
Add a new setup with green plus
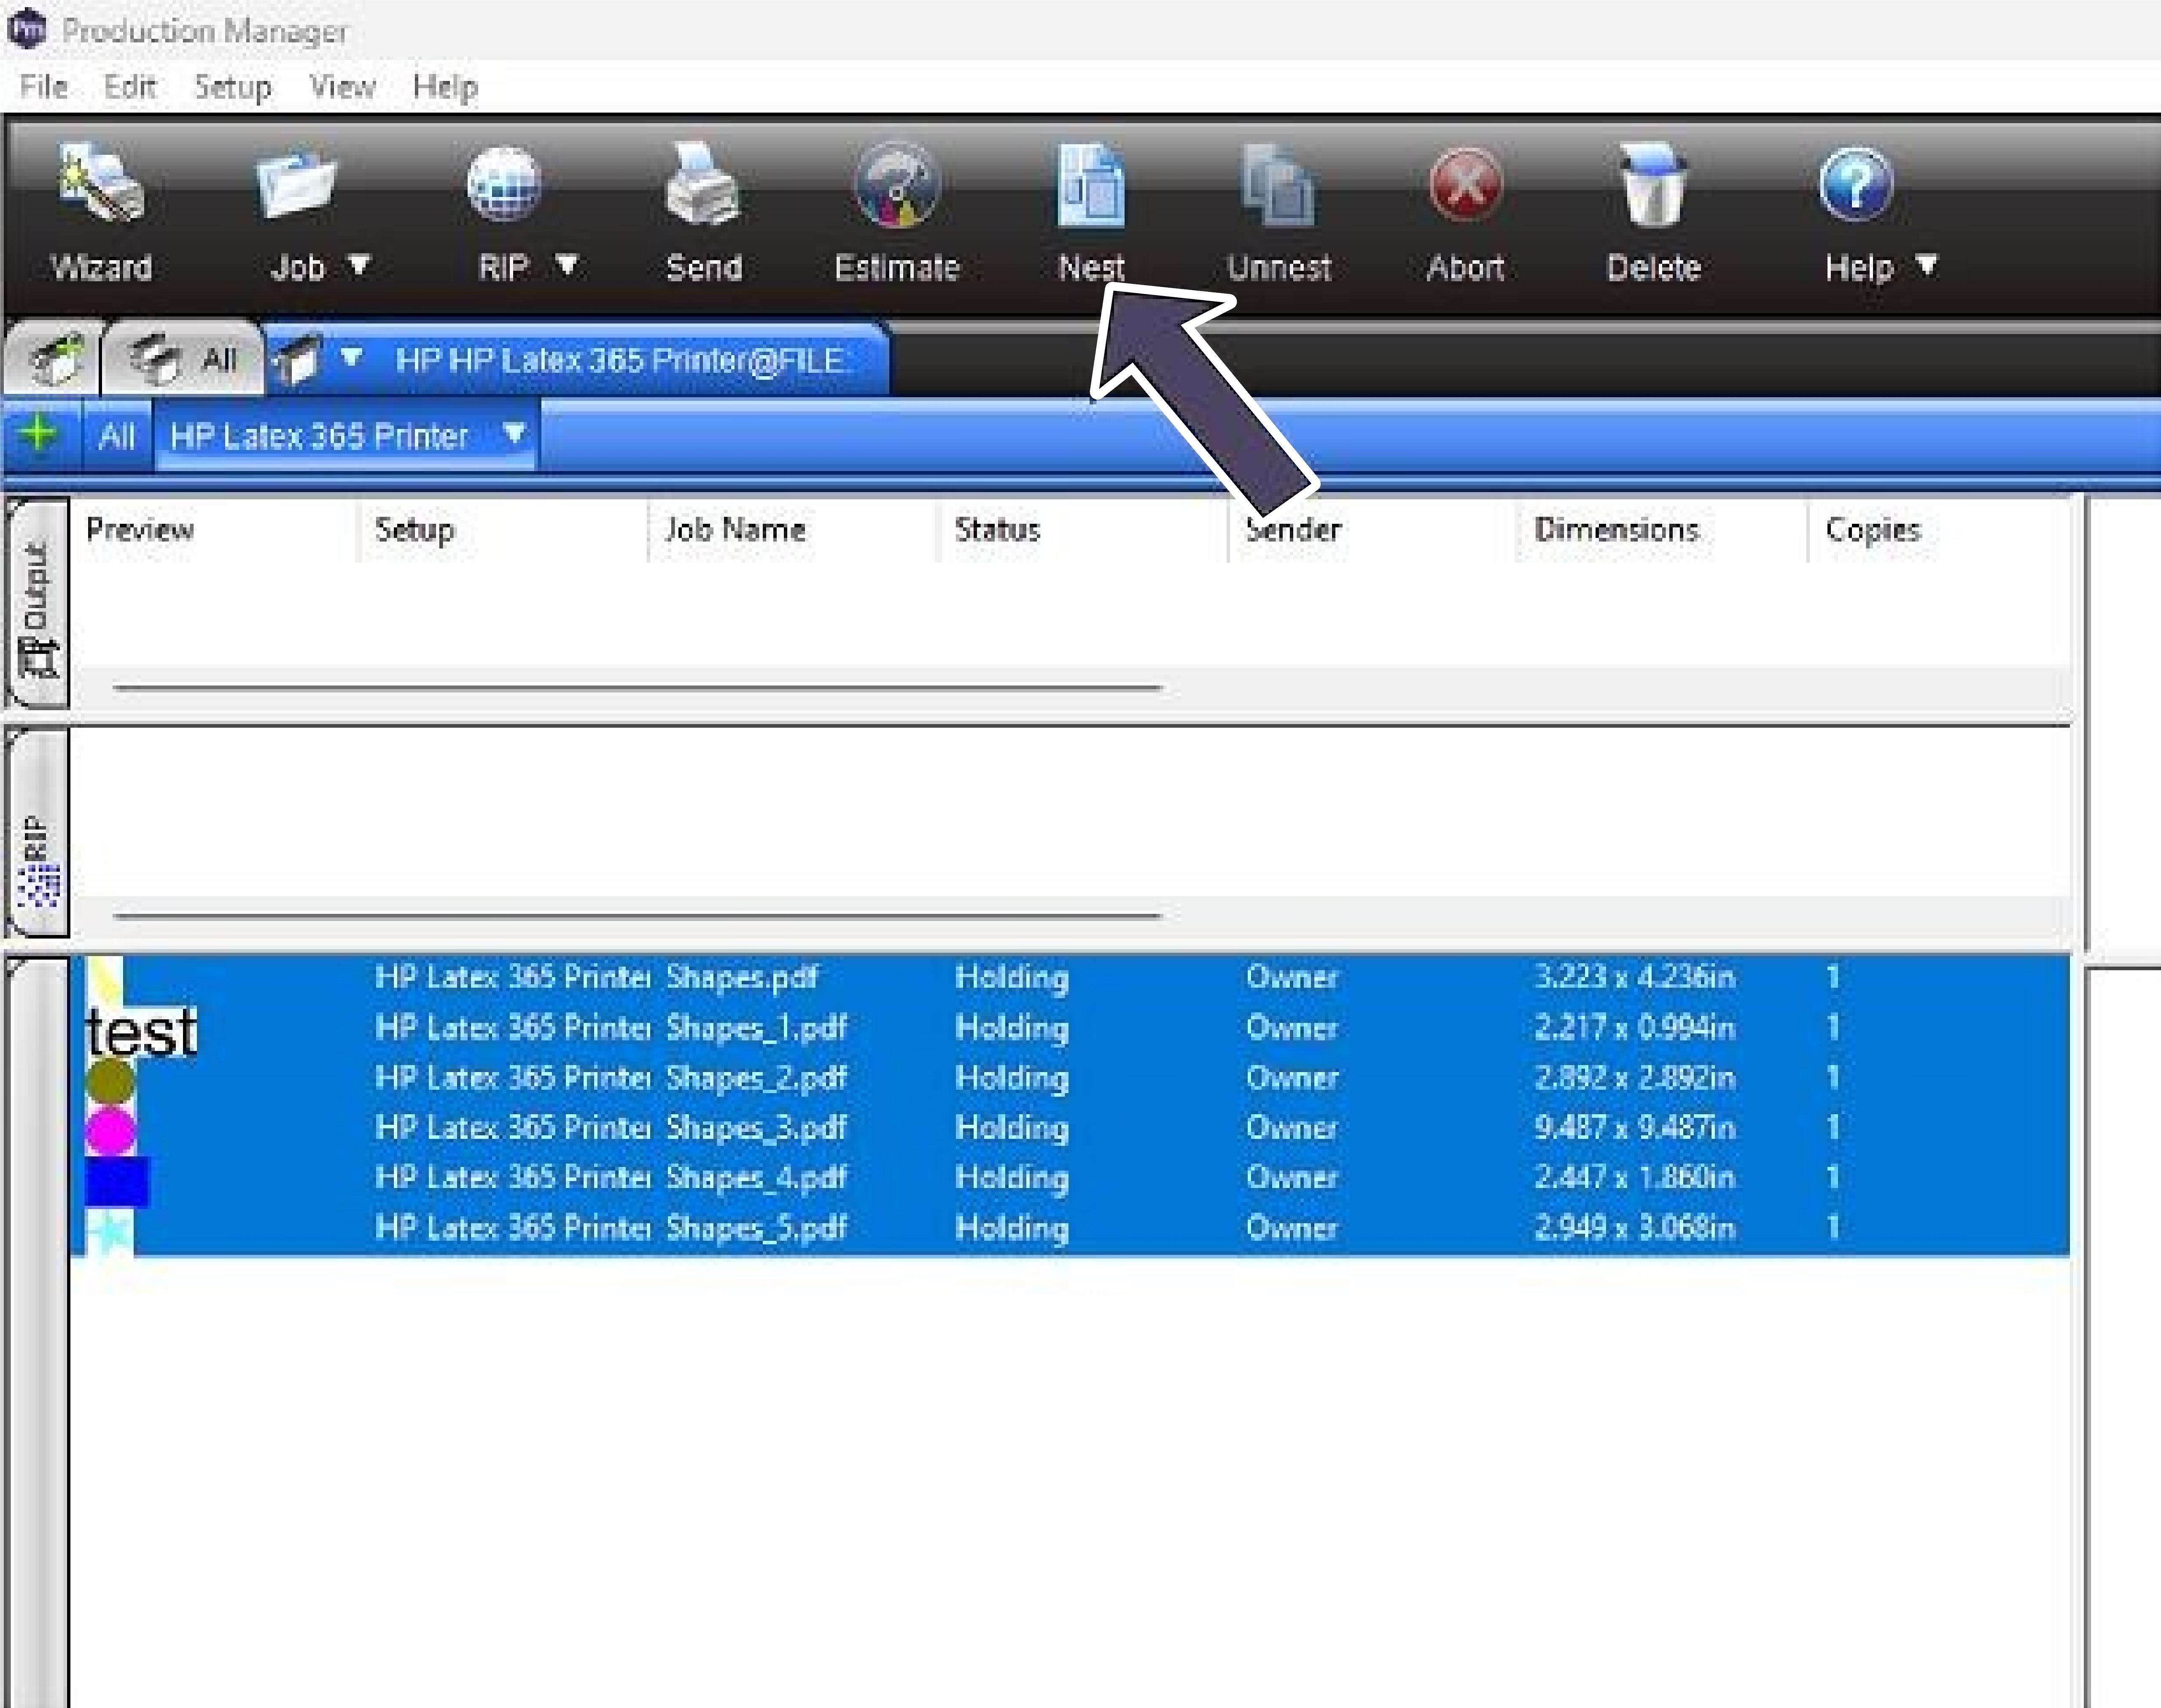tap(39, 434)
